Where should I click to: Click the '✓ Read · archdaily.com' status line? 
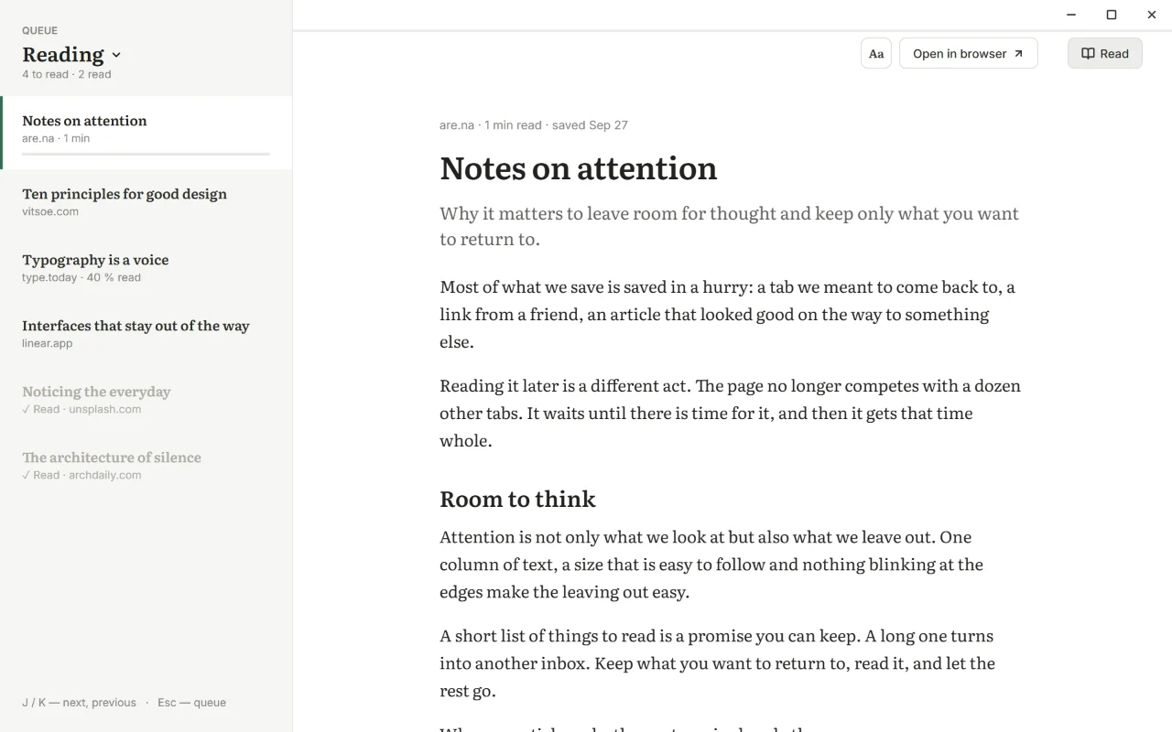click(81, 475)
